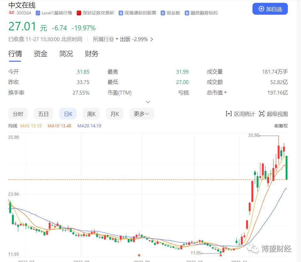Click the 深港通 blue badge icon
Image resolution: width=301 pixels, height=262 pixels.
point(121,13)
